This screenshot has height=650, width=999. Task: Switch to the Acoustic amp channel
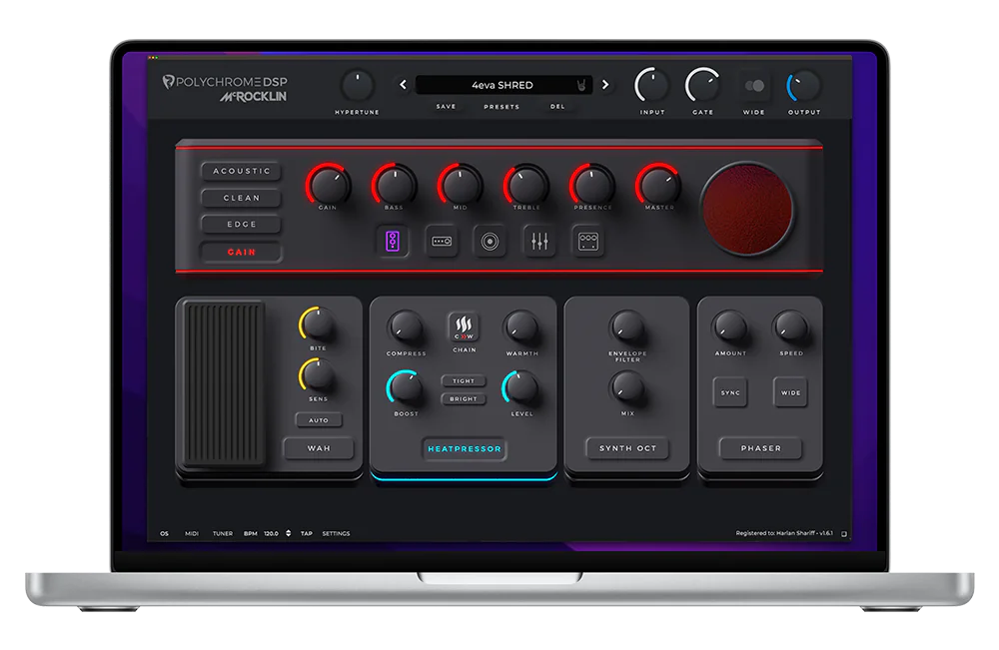tap(242, 171)
